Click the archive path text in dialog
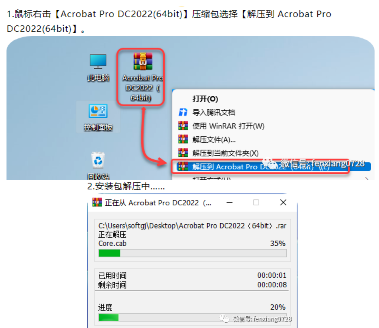 click(192, 226)
